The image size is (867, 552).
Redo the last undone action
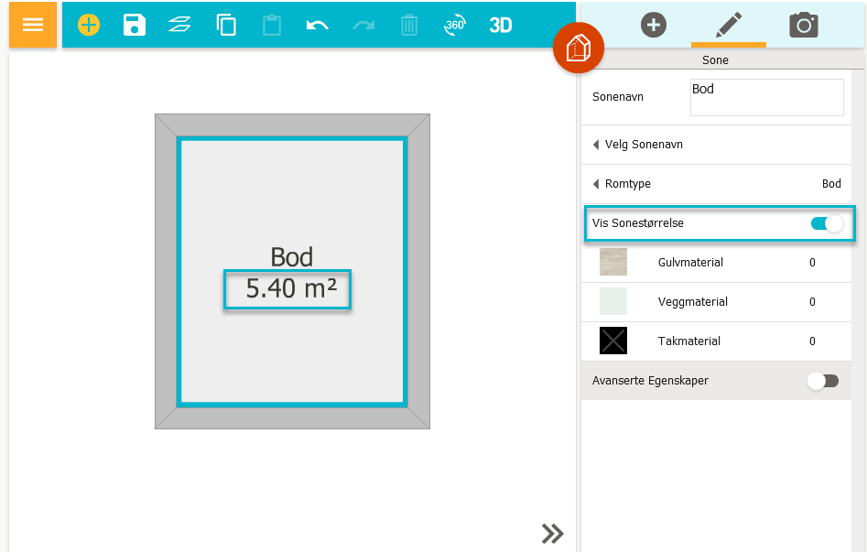tap(363, 25)
